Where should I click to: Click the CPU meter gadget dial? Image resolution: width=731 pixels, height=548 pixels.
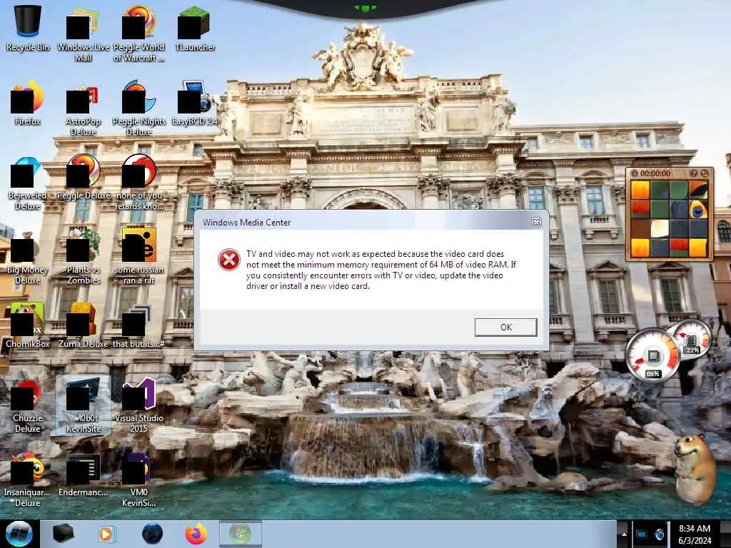point(652,357)
